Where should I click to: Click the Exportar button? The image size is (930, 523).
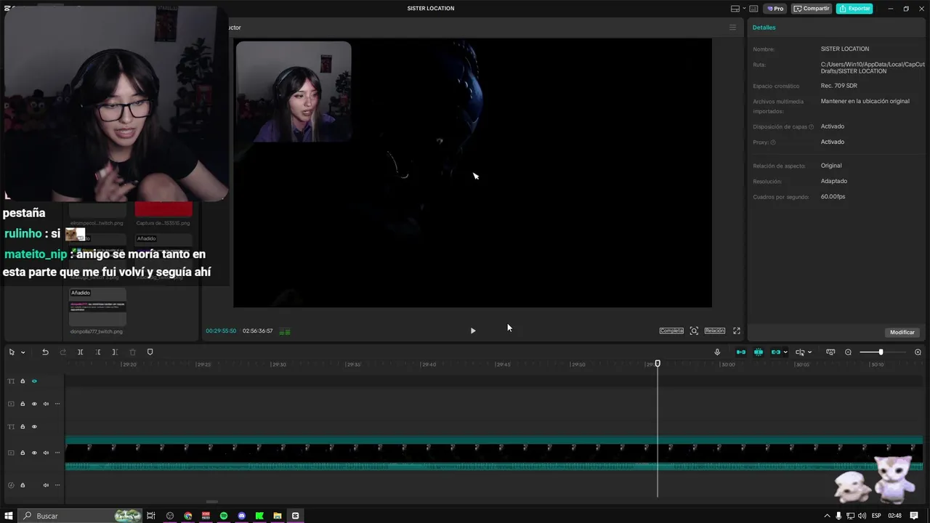854,9
